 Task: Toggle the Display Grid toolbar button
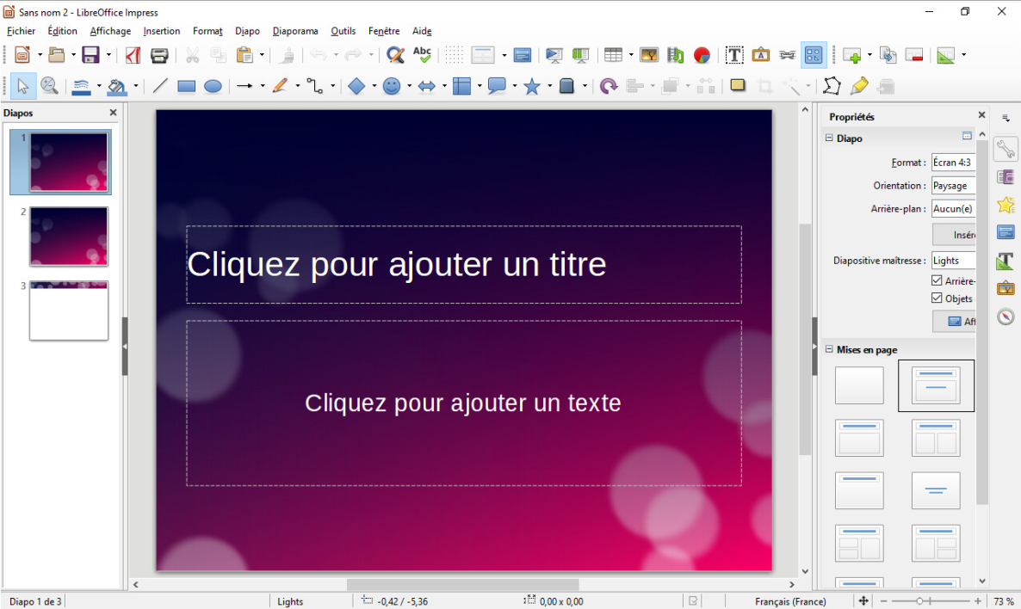454,56
